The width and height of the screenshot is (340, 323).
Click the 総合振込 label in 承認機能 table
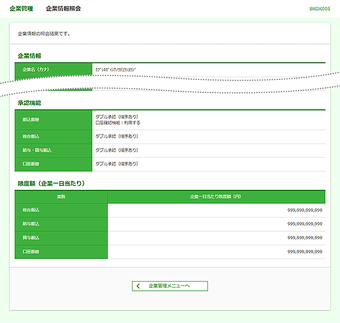(x=31, y=137)
